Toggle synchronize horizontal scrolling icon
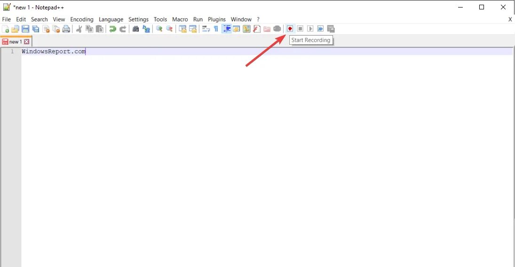 coord(193,29)
